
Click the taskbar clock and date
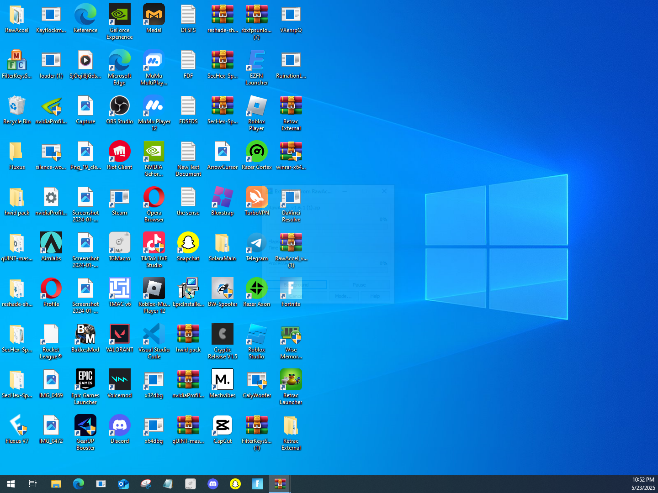(x=643, y=484)
